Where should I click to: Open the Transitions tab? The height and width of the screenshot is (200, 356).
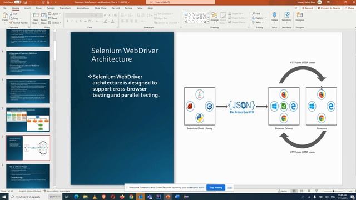pyautogui.click(x=66, y=8)
